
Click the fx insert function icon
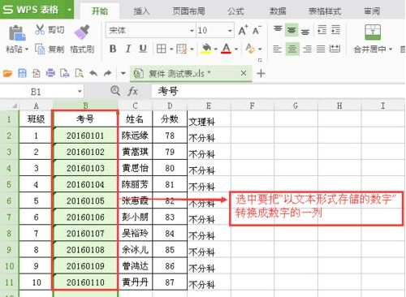133,92
